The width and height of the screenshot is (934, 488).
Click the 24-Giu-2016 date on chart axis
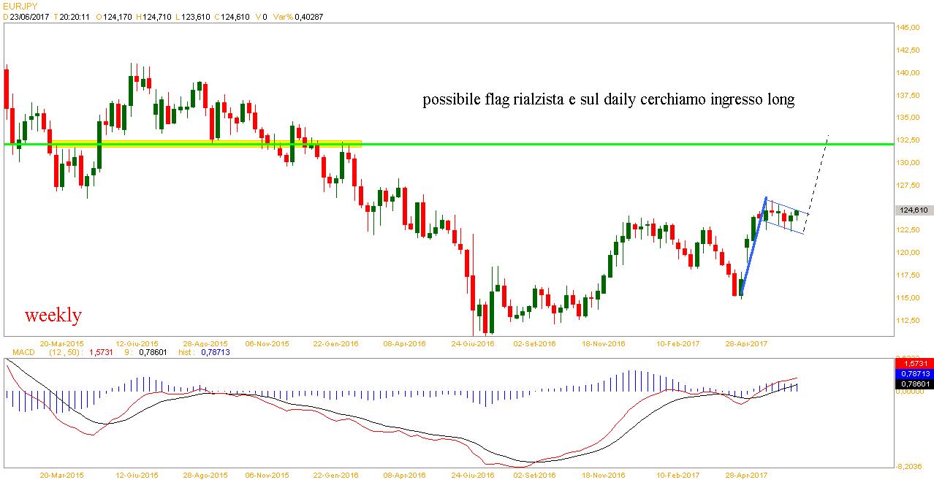tap(471, 343)
